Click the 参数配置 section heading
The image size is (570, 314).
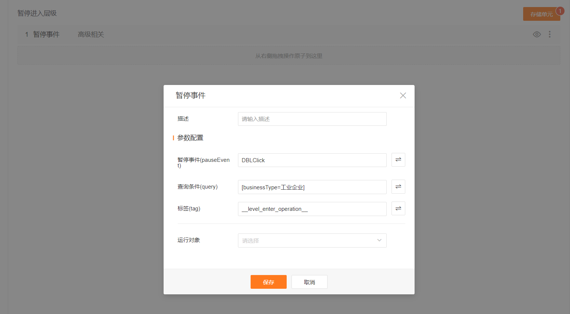click(190, 138)
